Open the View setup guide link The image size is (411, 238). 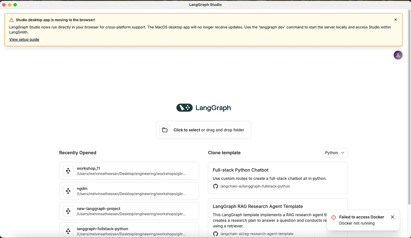coord(24,39)
